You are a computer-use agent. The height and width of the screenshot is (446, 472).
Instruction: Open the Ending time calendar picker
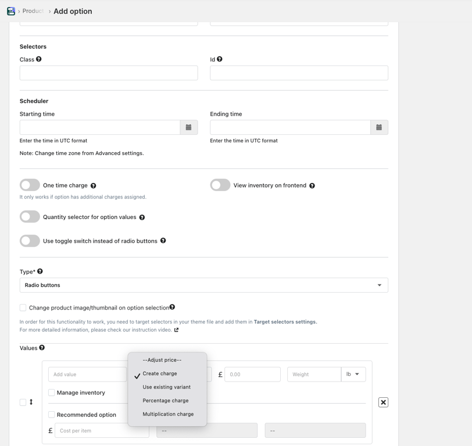click(379, 127)
